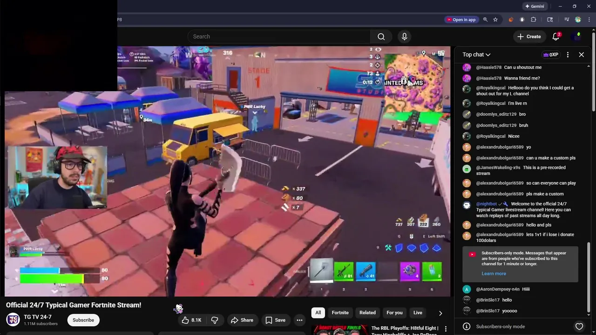Screen dimensions: 596x335
Task: Open the Chrome extensions puzzle icon
Action: coord(534,20)
